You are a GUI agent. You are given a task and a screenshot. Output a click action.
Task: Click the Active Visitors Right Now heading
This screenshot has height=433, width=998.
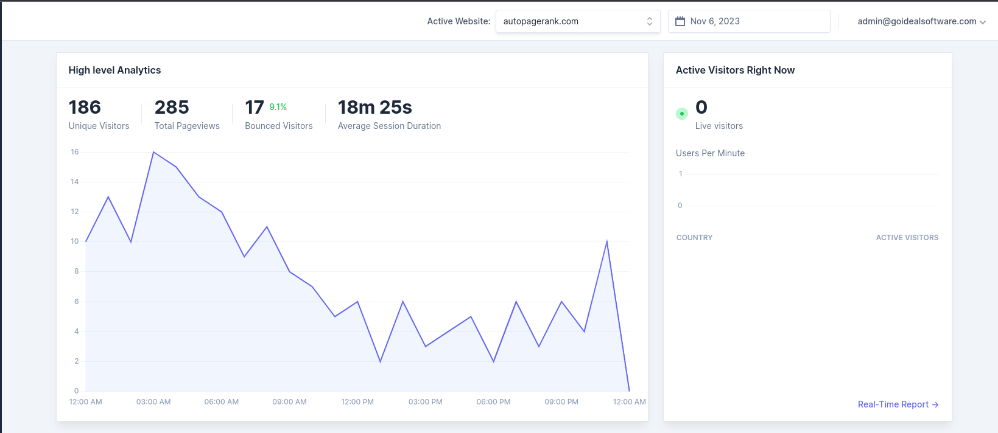click(x=735, y=70)
